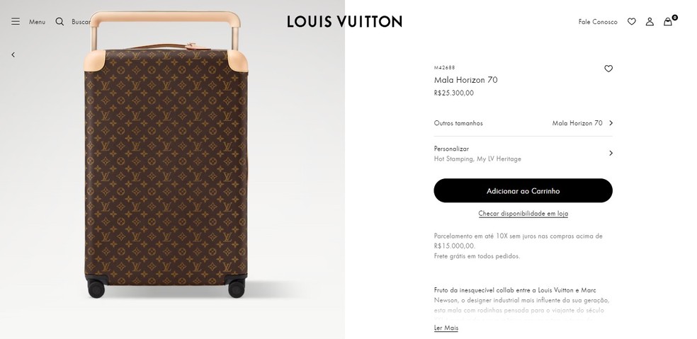
Task: Add Mala Horizon 70 to wishlist
Action: [608, 69]
